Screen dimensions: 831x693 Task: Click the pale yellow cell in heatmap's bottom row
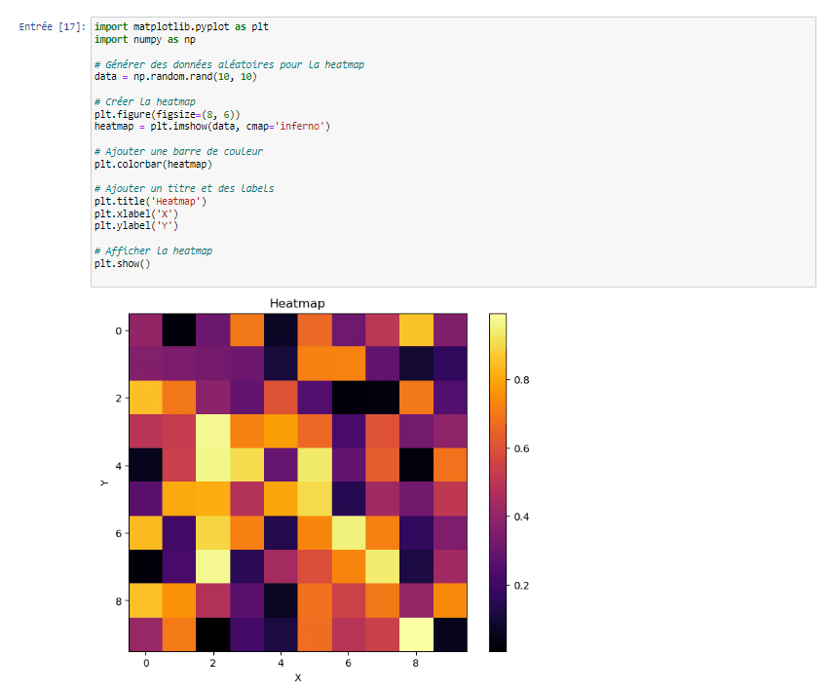tap(416, 635)
